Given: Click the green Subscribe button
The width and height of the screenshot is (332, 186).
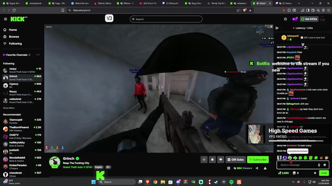Looking at the screenshot, I should pyautogui.click(x=258, y=160).
